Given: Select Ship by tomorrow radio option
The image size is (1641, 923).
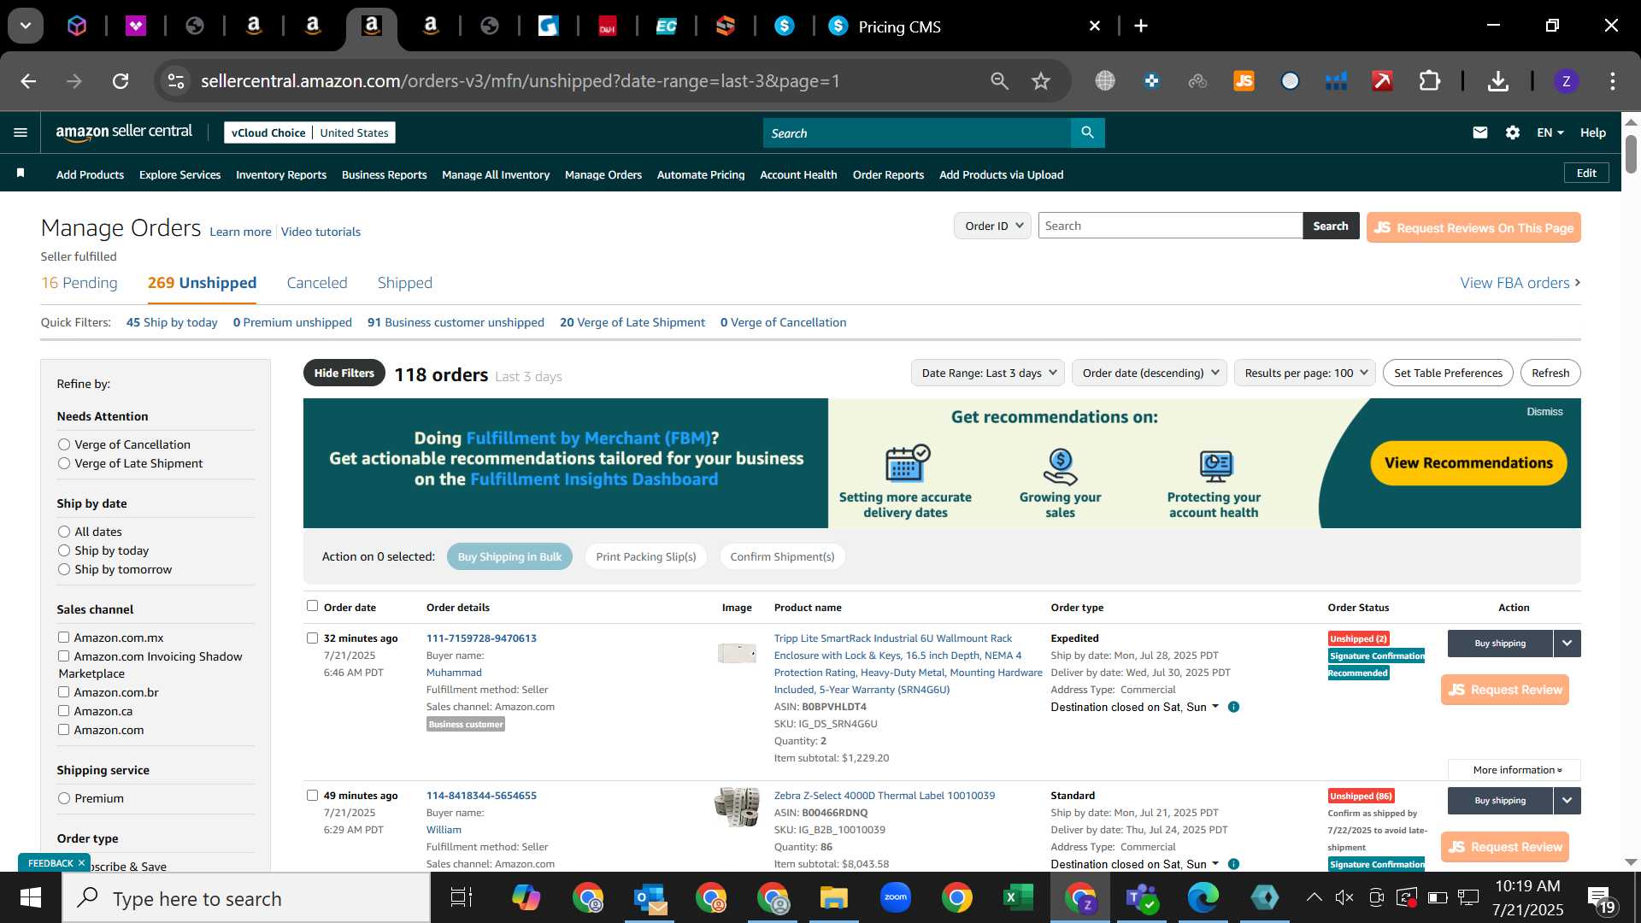Looking at the screenshot, I should click(64, 569).
